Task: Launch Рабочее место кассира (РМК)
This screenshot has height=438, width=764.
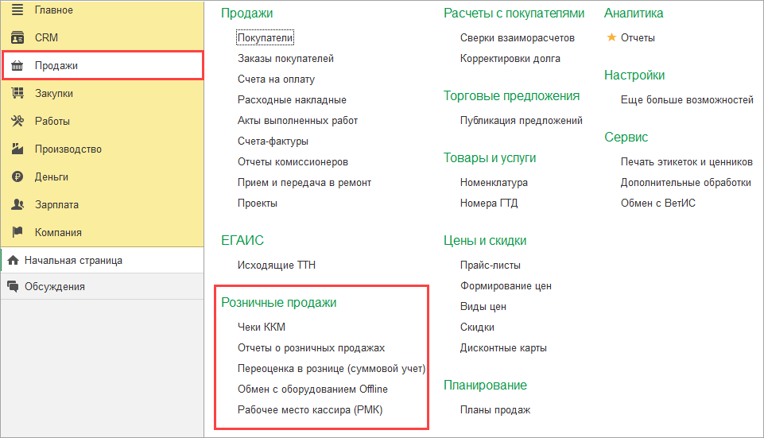Action: pos(315,409)
